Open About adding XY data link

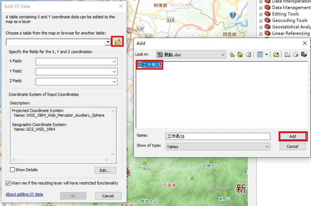[24, 194]
